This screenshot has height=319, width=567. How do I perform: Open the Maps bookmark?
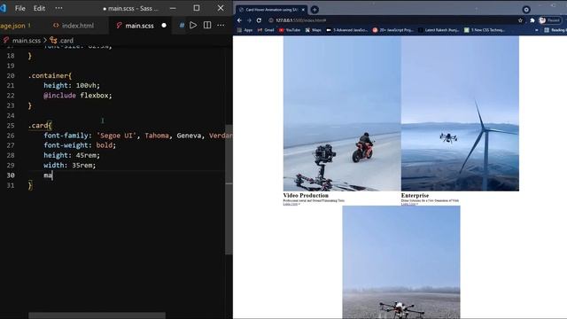tap(313, 30)
